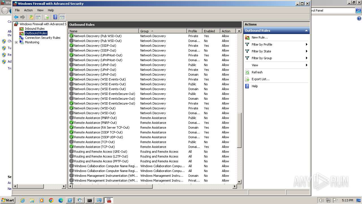Click green icon of Remote Assistance (RA Server TCP-Out)
This screenshot has width=362, height=204.
coord(72,127)
